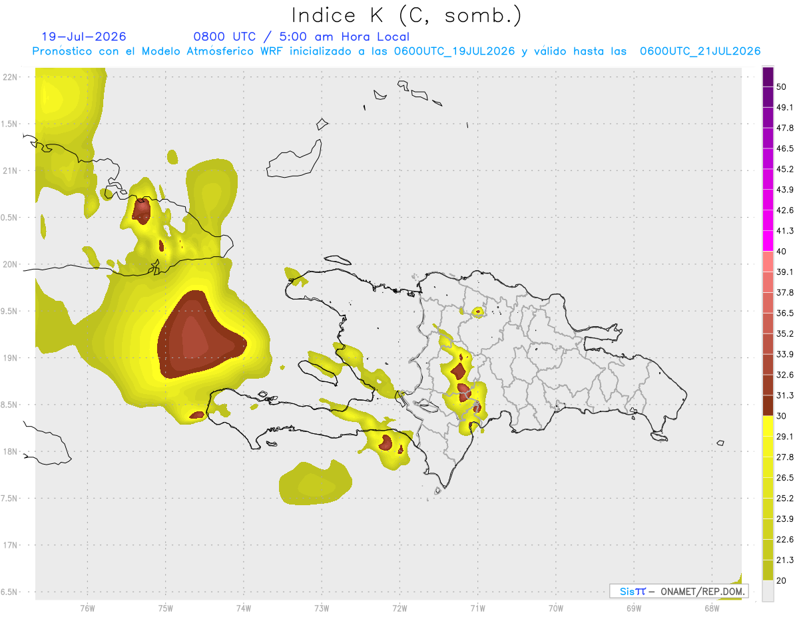
Task: Click legend value '32.6'
Action: click(785, 375)
